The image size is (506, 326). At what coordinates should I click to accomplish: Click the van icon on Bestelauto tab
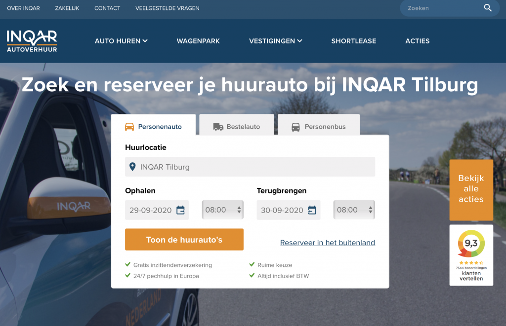[218, 127]
